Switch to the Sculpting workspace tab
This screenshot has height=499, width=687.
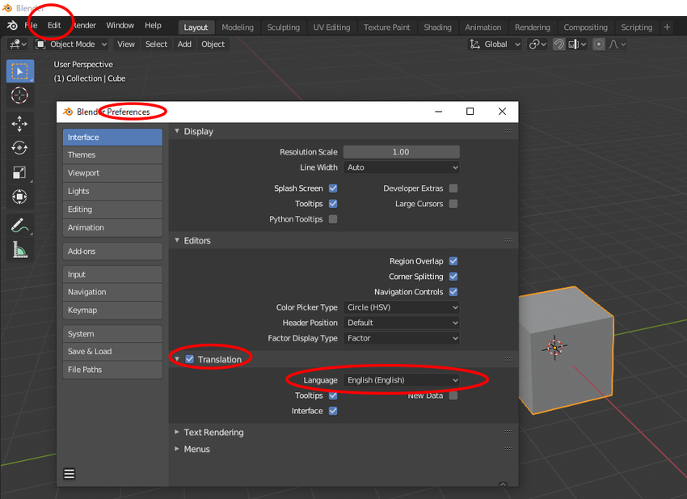click(x=284, y=27)
